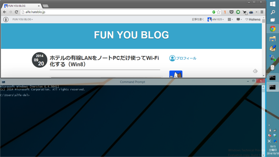Open the FUN YOU BLOG dropdown menu
279x157 pixels.
[x=23, y=20]
